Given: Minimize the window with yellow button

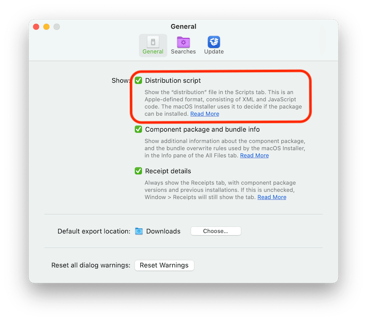Looking at the screenshot, I should pos(46,27).
